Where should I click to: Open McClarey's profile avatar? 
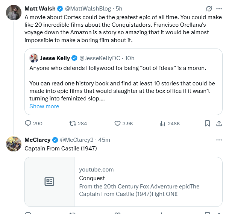pos(14,144)
